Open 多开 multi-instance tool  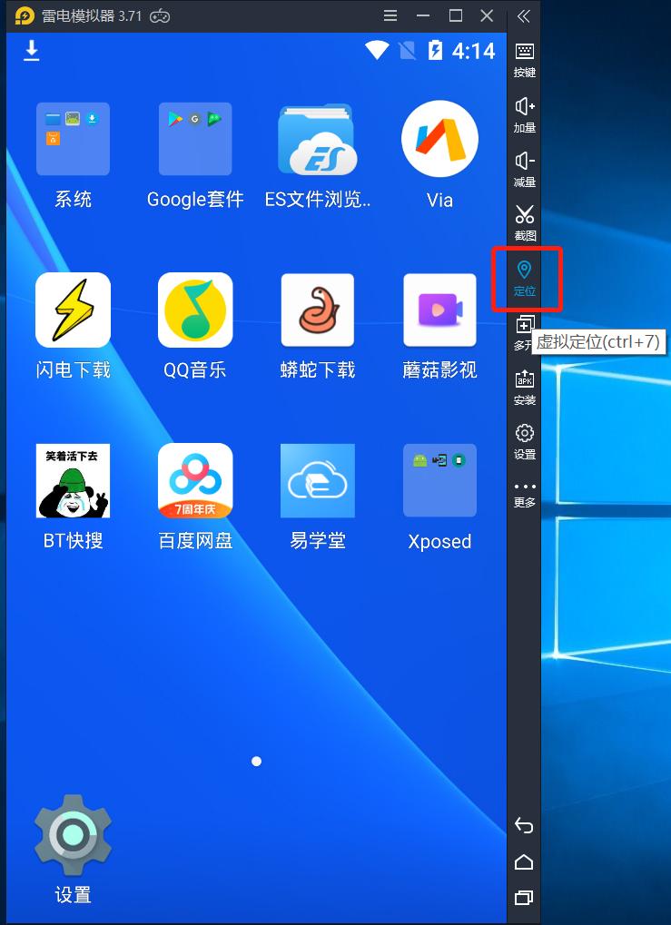[x=524, y=333]
